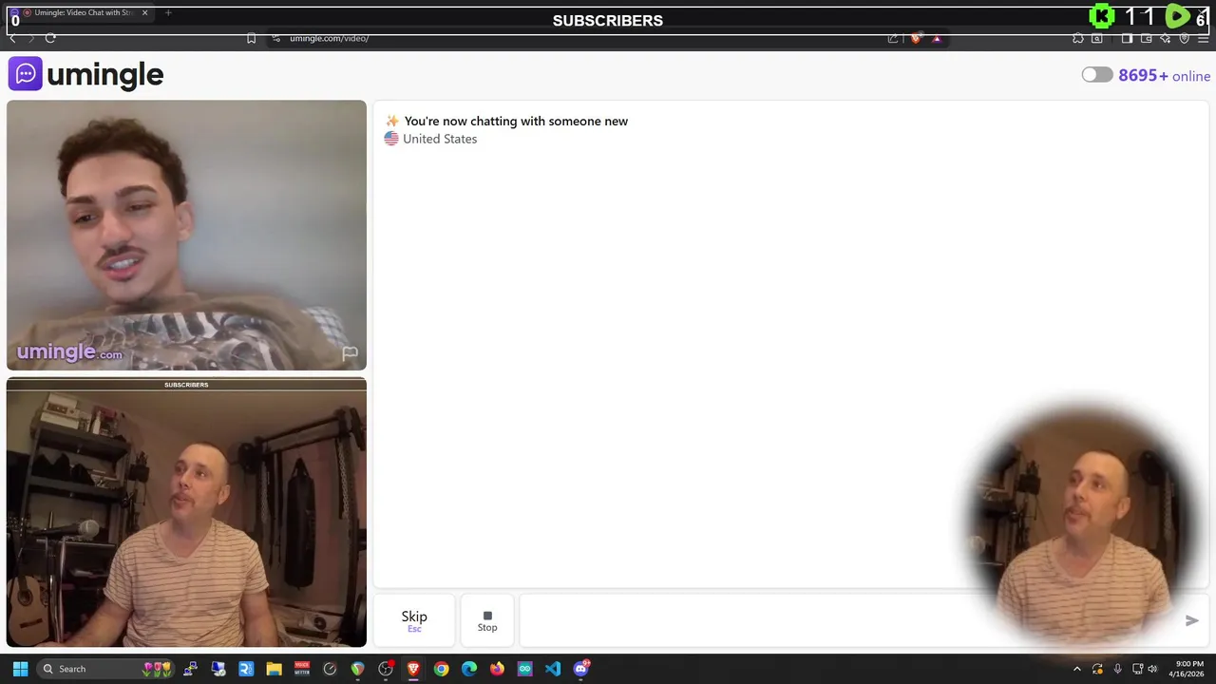Viewport: 1216px width, 684px height.
Task: Open the browser extensions puzzle icon
Action: point(1078,38)
